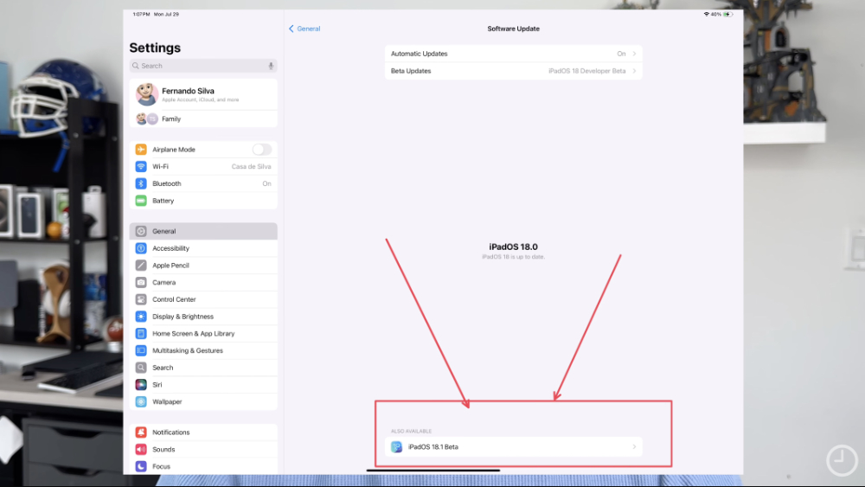The width and height of the screenshot is (865, 487).
Task: Tap the Display & Brightness icon
Action: pos(141,317)
